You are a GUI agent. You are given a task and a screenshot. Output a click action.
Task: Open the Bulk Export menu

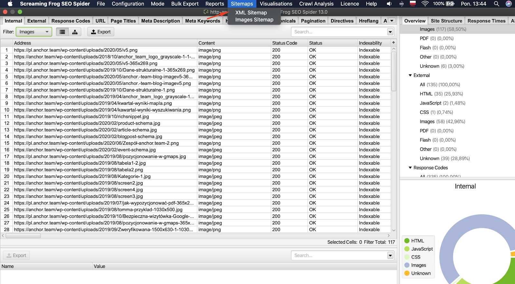185,4
